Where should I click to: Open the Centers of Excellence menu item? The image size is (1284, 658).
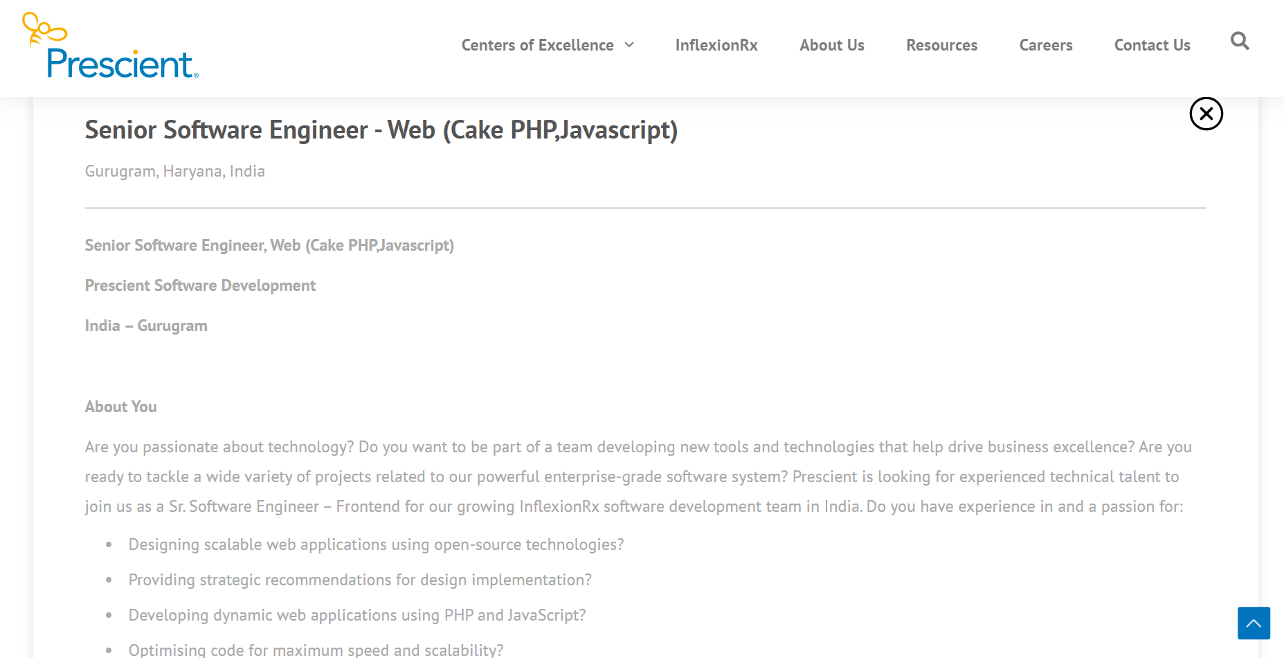(537, 45)
